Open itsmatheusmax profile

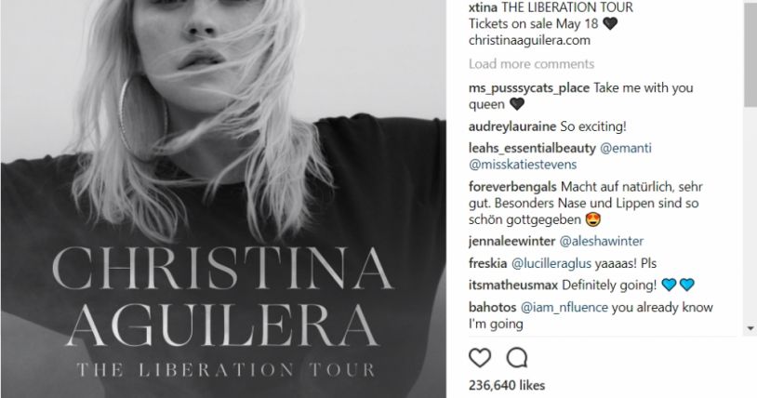click(x=513, y=285)
